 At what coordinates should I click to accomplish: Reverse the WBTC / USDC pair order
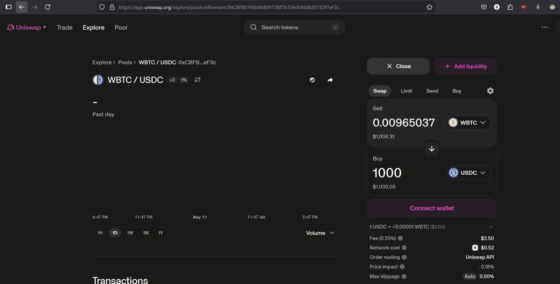coord(197,80)
